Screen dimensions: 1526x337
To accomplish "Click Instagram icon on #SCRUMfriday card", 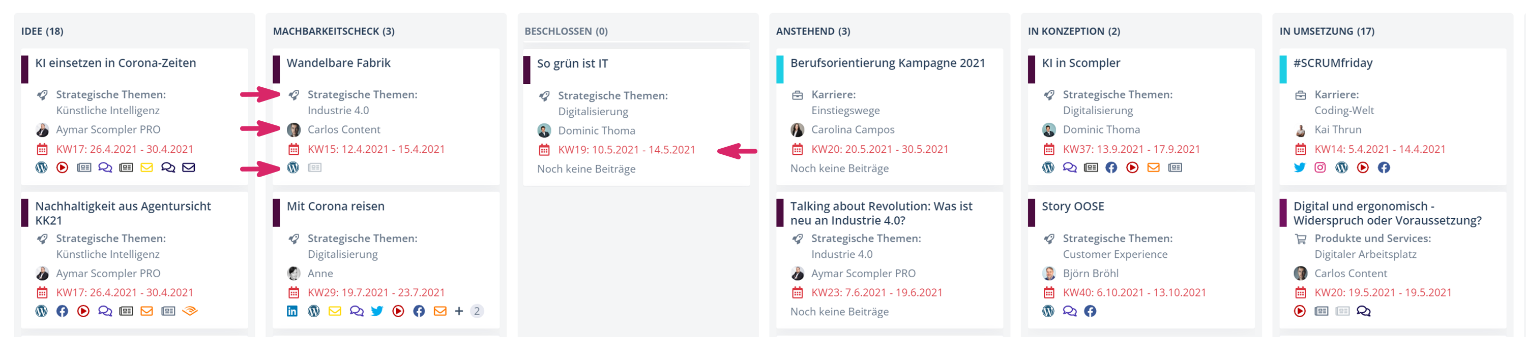I will pyautogui.click(x=1320, y=168).
